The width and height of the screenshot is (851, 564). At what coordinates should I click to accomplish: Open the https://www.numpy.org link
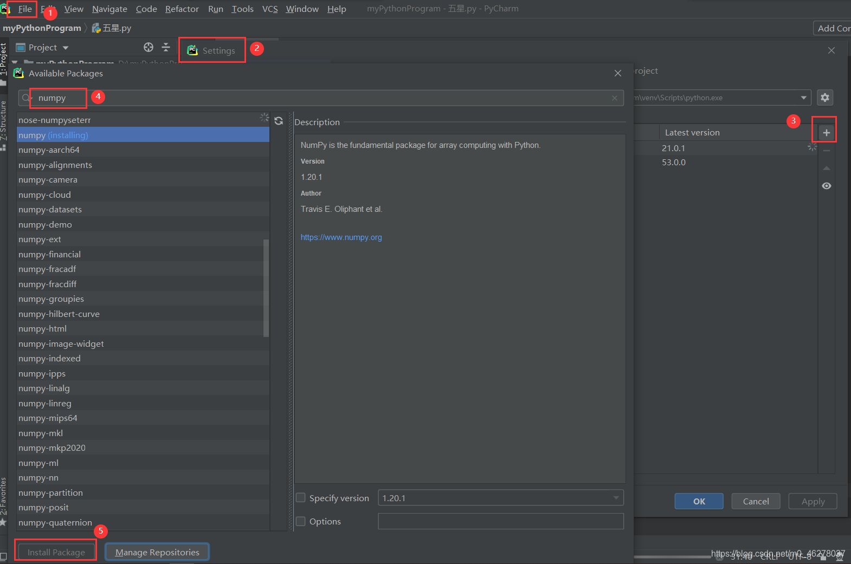[341, 237]
